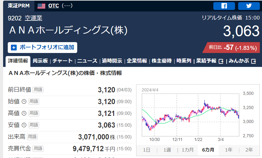The height and width of the screenshot is (158, 262).
Task: Set chart range to 1年
Action: click(229, 150)
